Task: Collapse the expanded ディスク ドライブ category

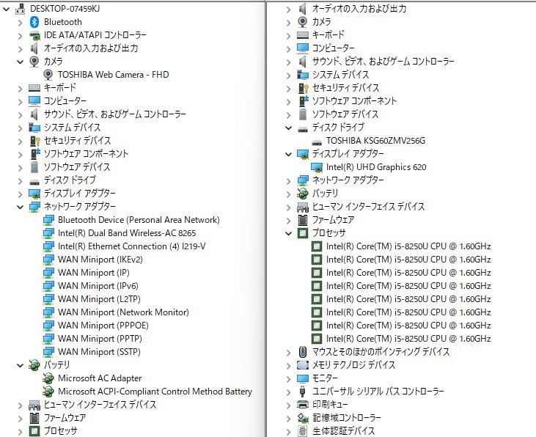Action: (x=288, y=128)
